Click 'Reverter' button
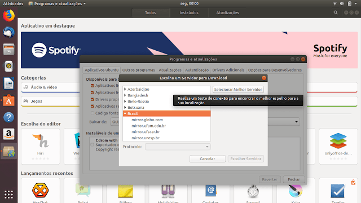Viewport: 361px width, 203px height. tap(270, 179)
